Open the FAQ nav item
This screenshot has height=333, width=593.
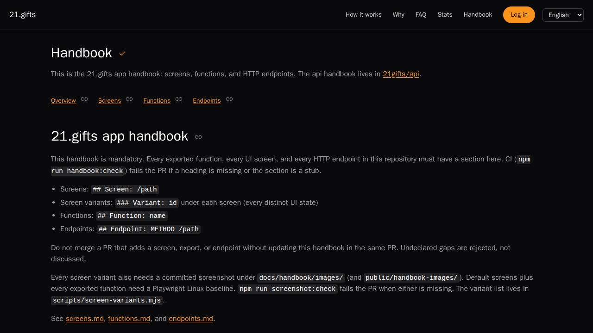(x=421, y=15)
